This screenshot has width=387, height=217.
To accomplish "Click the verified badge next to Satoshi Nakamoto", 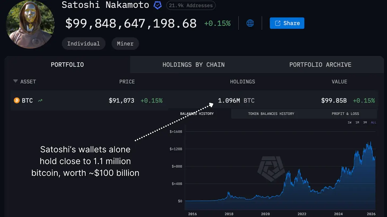I will 158,5.
